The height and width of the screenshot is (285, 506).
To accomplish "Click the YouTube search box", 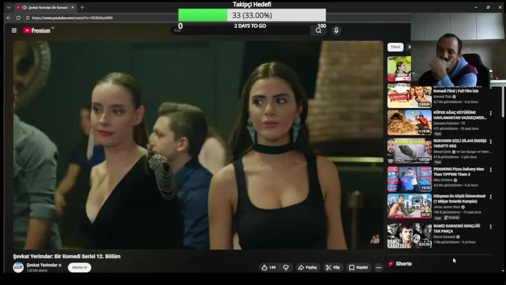I will pos(242,30).
